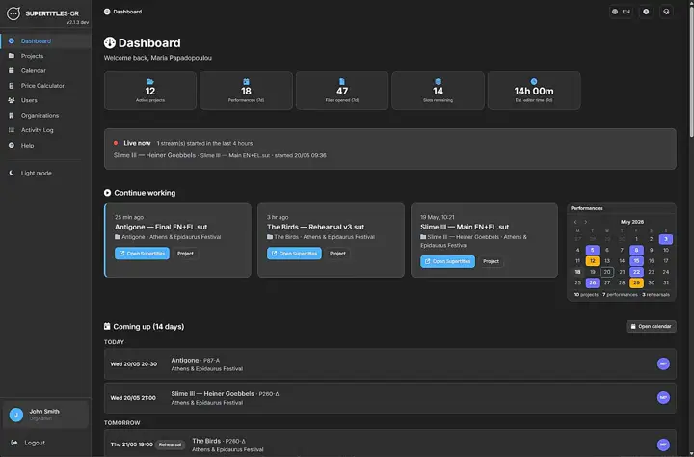Open Project for Slime III Main EN+EL.sut
Screen dimensions: 694x457
pyautogui.click(x=491, y=261)
